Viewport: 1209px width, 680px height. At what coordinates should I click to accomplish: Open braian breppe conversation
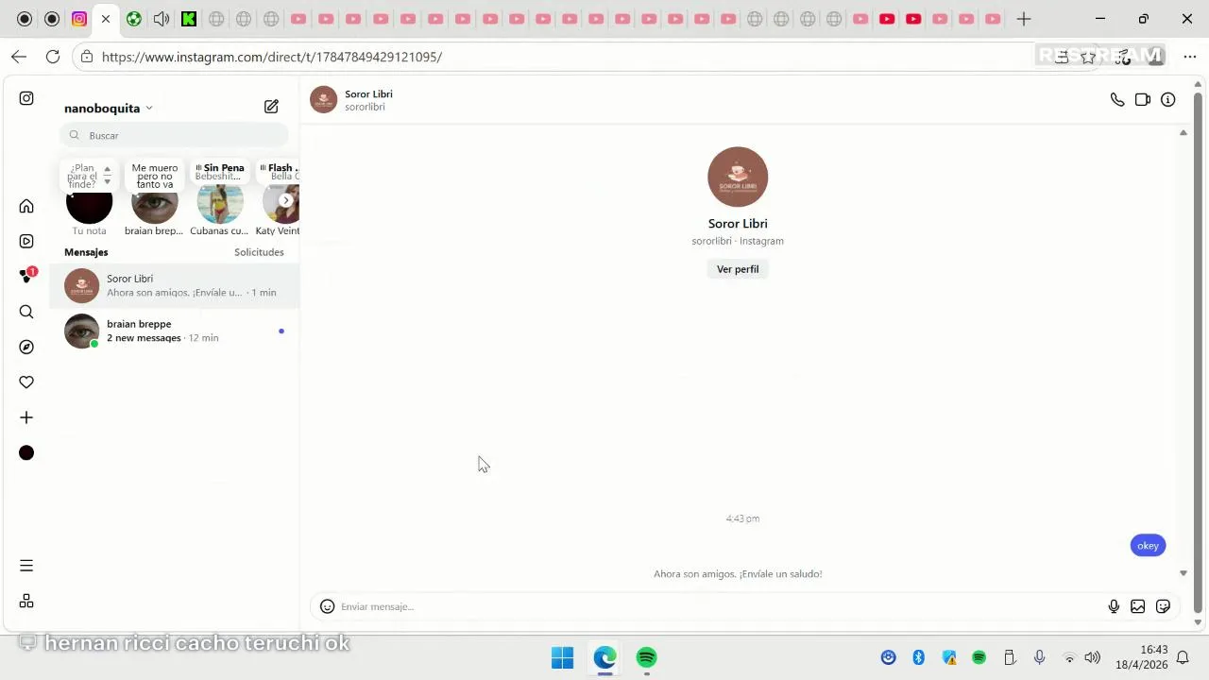(175, 331)
